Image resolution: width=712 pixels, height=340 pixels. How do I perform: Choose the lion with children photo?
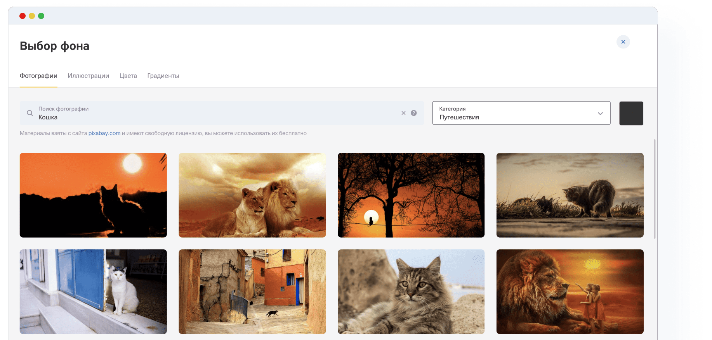pos(570,292)
